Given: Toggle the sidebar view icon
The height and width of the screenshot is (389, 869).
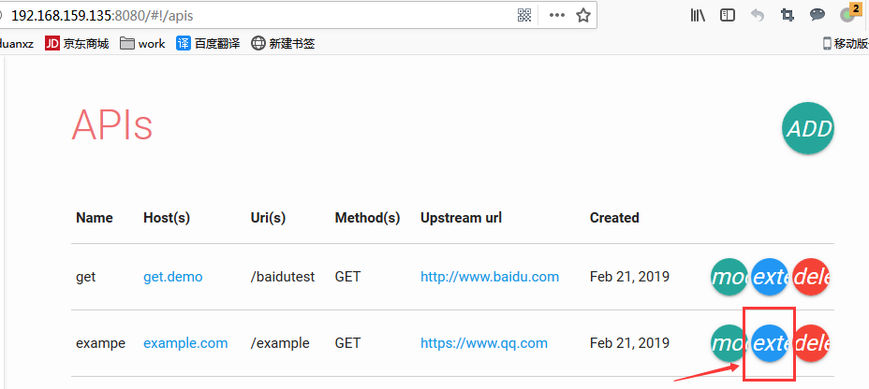Looking at the screenshot, I should (x=728, y=15).
